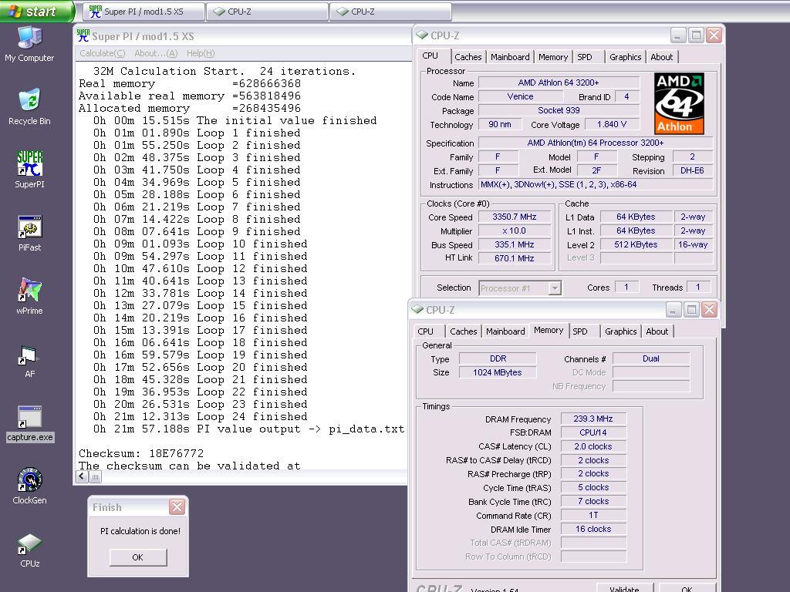Close the Finish dialog
This screenshot has height=592, width=790.
click(177, 507)
